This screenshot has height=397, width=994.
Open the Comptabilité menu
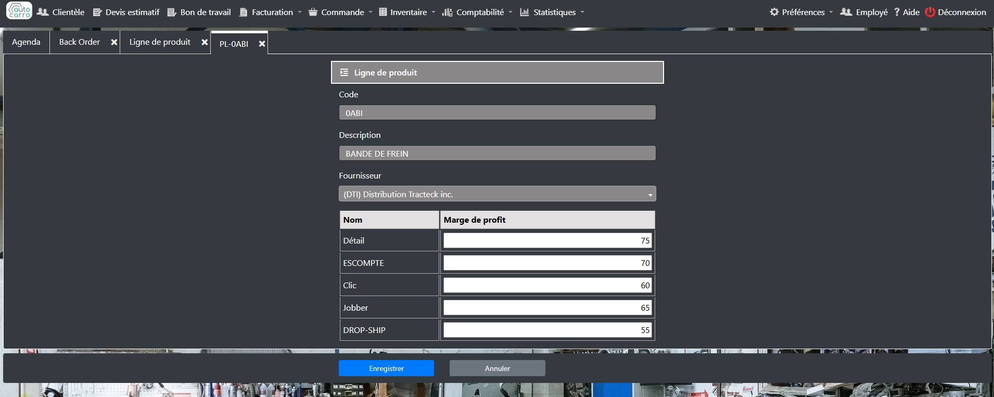[x=478, y=12]
